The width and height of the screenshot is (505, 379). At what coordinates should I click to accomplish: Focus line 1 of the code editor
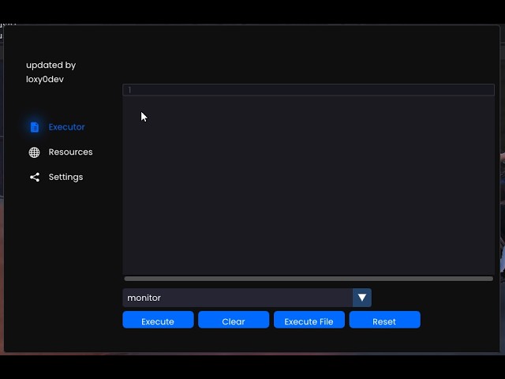309,89
